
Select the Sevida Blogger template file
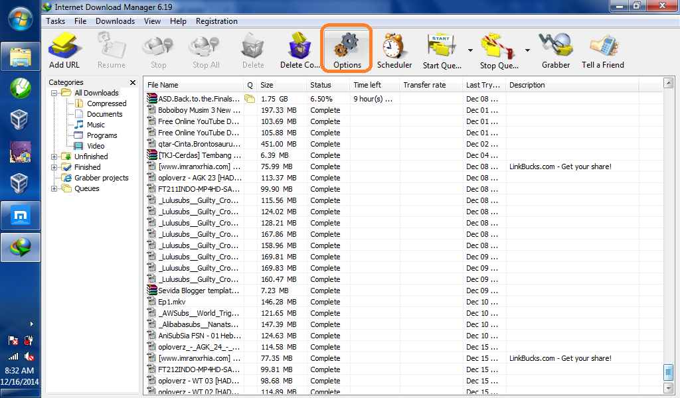click(403, 291)
